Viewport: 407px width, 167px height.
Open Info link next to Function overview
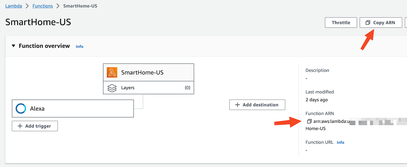[x=79, y=46]
